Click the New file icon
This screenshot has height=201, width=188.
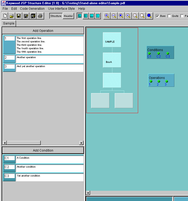[x=5, y=16]
